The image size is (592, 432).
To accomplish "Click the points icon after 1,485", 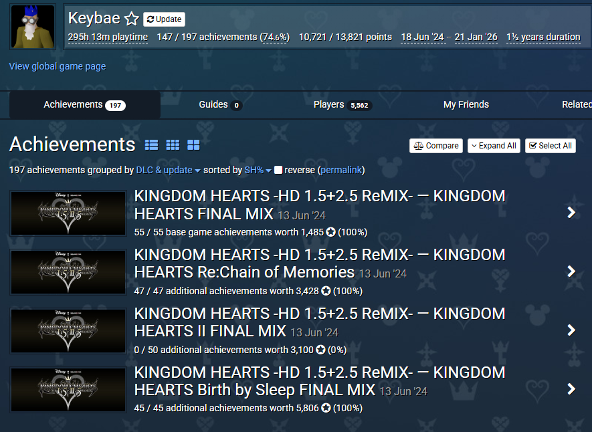I will click(x=330, y=232).
